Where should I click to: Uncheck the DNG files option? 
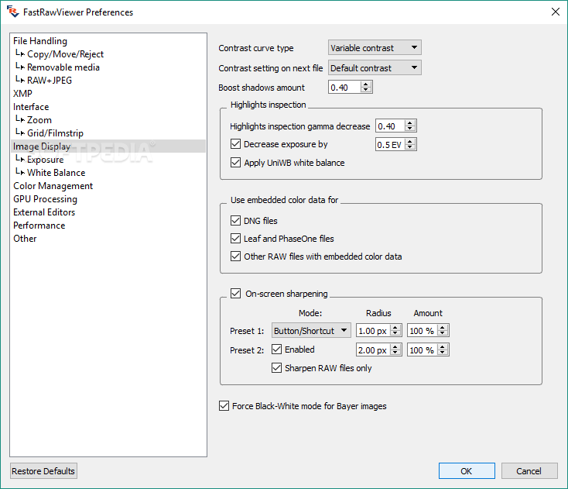[236, 221]
